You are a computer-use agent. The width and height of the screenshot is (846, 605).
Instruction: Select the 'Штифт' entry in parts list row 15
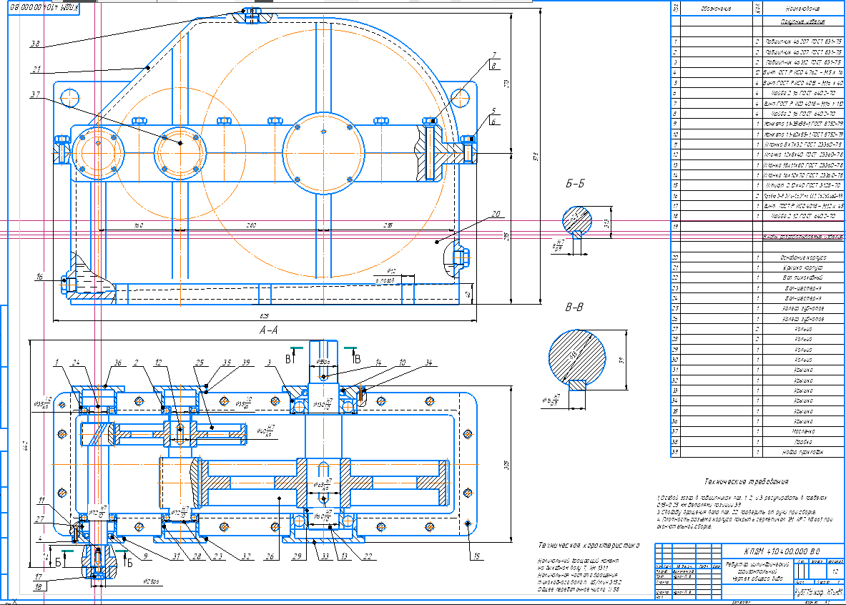click(x=803, y=186)
